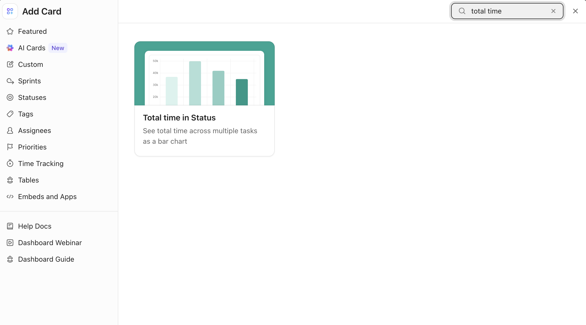Open the Priorities category

coord(32,147)
